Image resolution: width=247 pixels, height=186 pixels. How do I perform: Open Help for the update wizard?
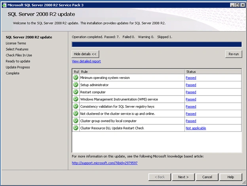click(x=231, y=177)
